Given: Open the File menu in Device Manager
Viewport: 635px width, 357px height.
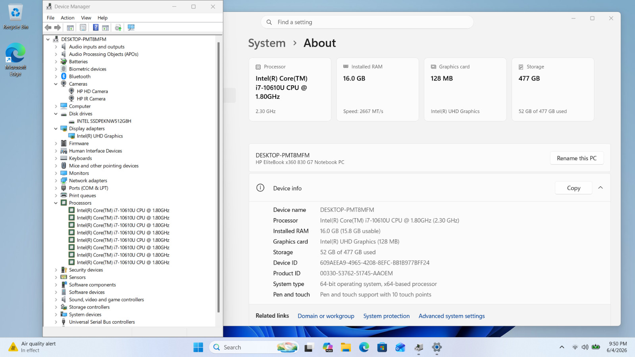Looking at the screenshot, I should point(50,18).
